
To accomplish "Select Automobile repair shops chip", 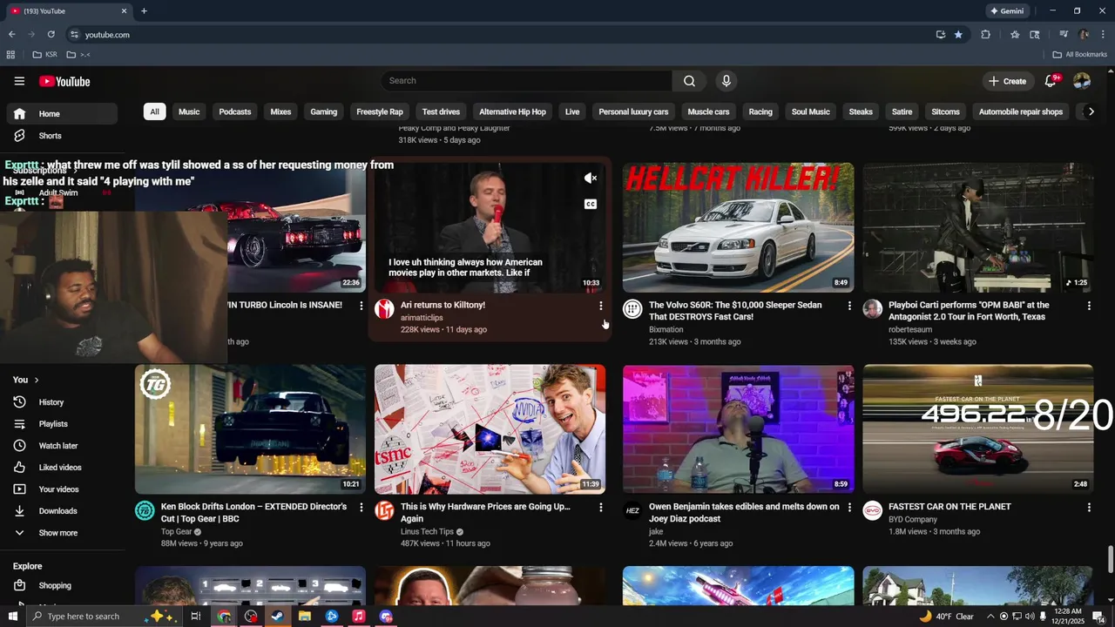I will click(x=1021, y=111).
